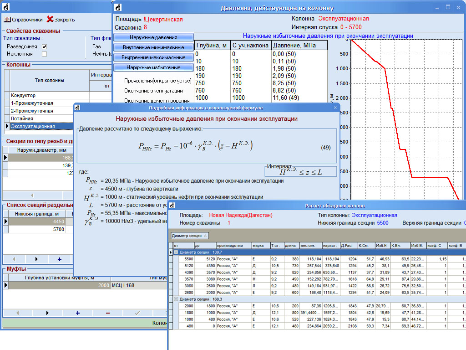The image size is (466, 350).
Task: Click the previous arrow under the diameter sections grid
Action: click(32, 196)
